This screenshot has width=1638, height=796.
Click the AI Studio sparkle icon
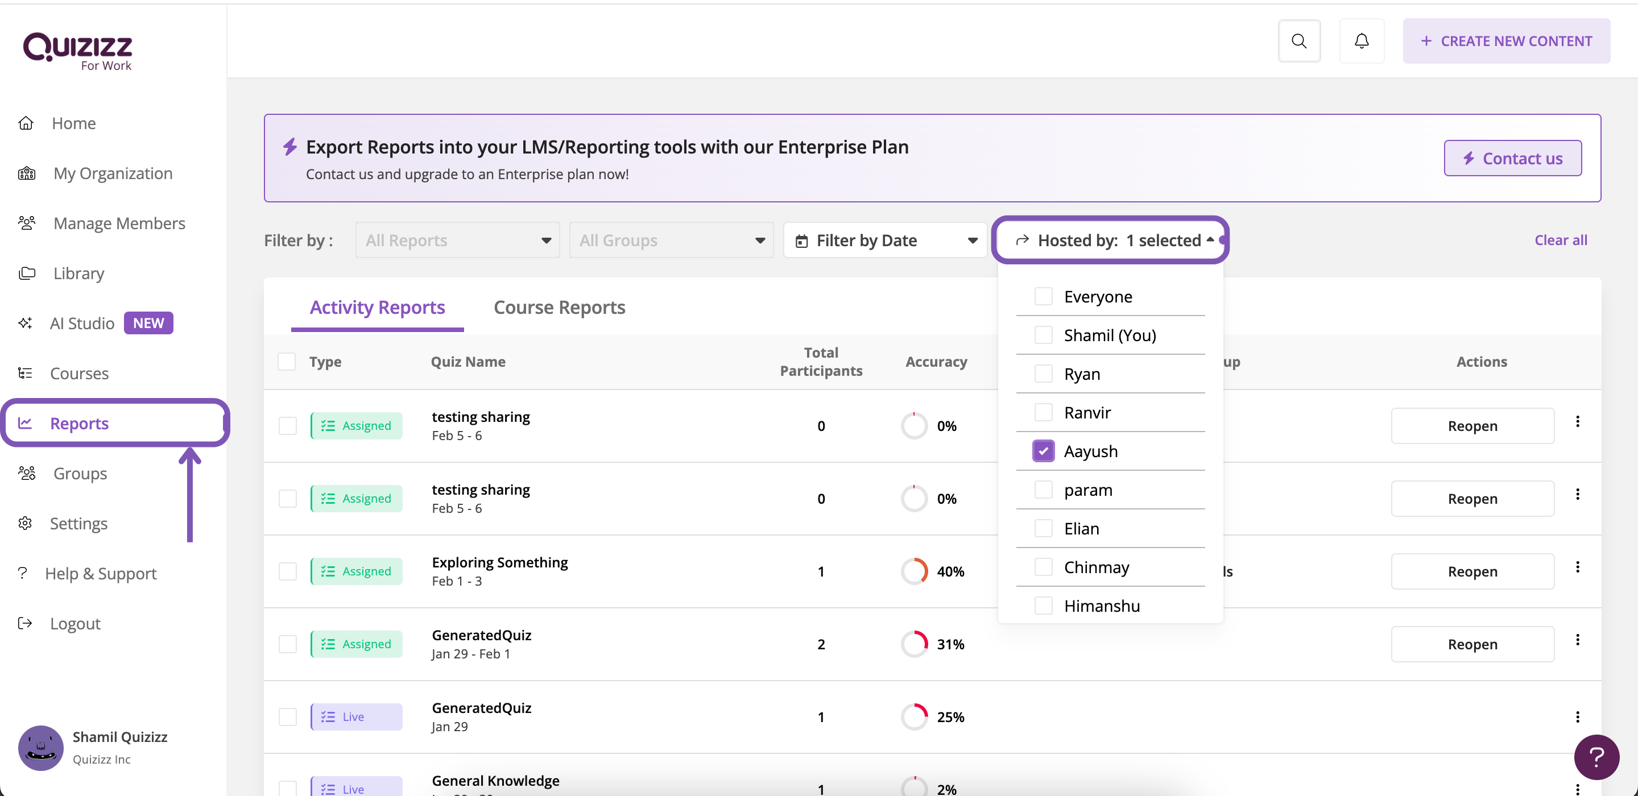point(25,323)
